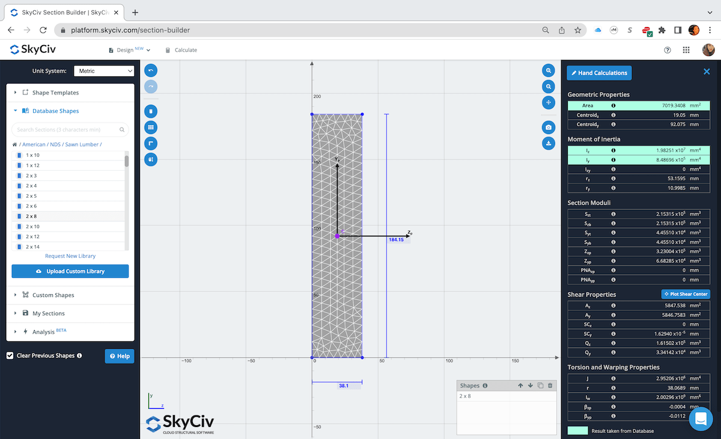
Task: Switch to the Calculate menu item
Action: [x=181, y=50]
